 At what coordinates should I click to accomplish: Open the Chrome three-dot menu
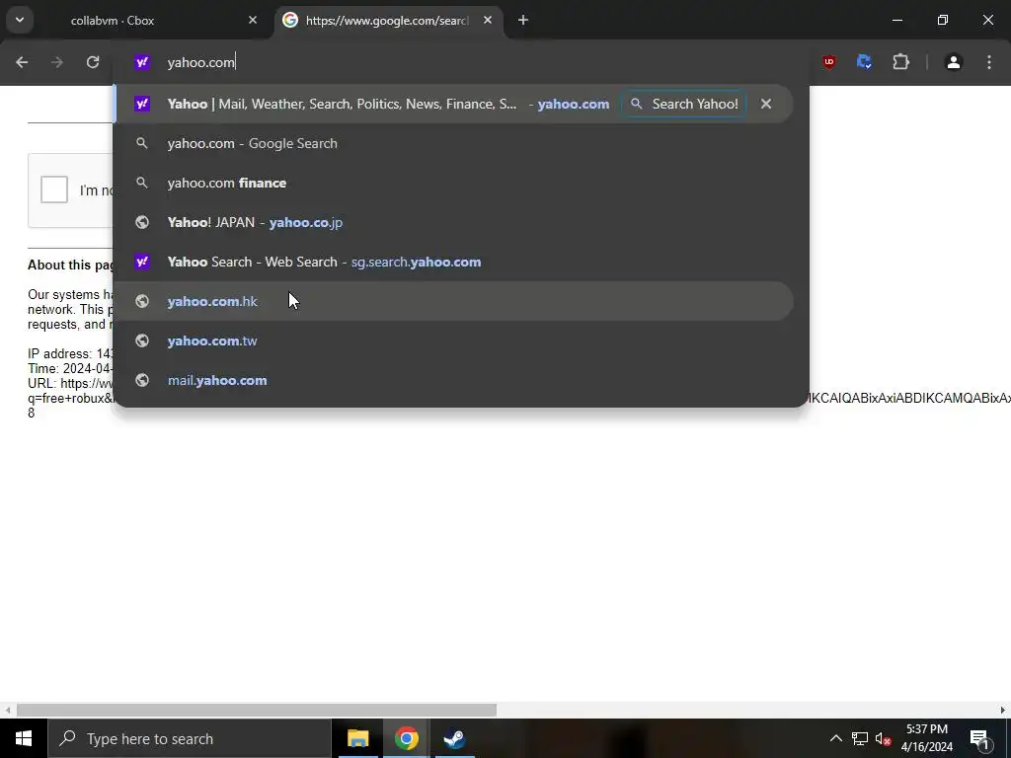[989, 62]
